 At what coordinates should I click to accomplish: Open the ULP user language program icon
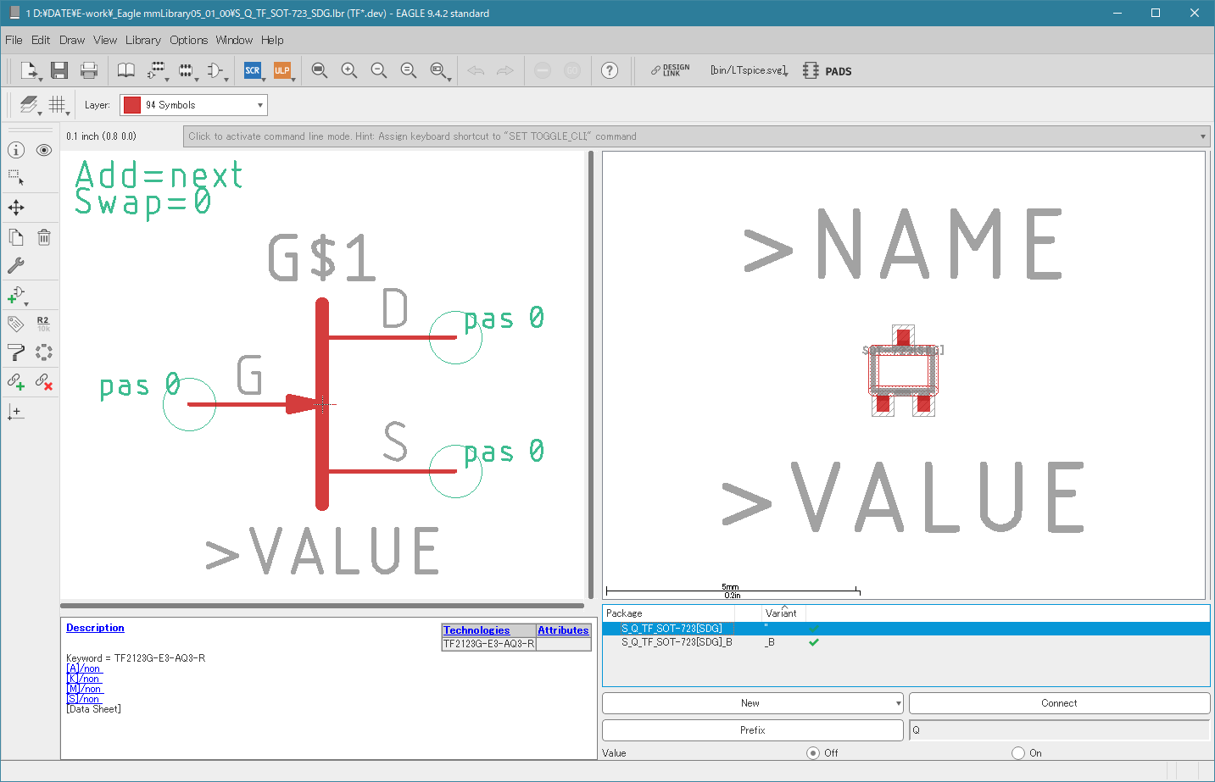pos(282,70)
